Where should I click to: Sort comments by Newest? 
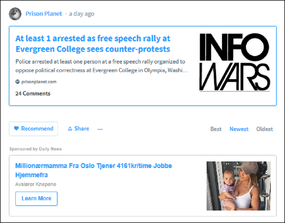[239, 129]
